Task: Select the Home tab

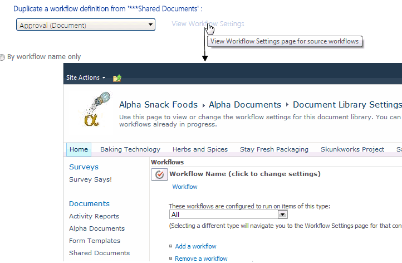Action: point(79,149)
